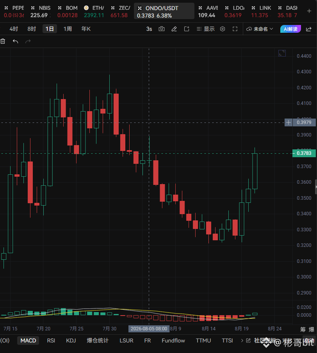Click the 0.3783 current price label

tap(304, 153)
